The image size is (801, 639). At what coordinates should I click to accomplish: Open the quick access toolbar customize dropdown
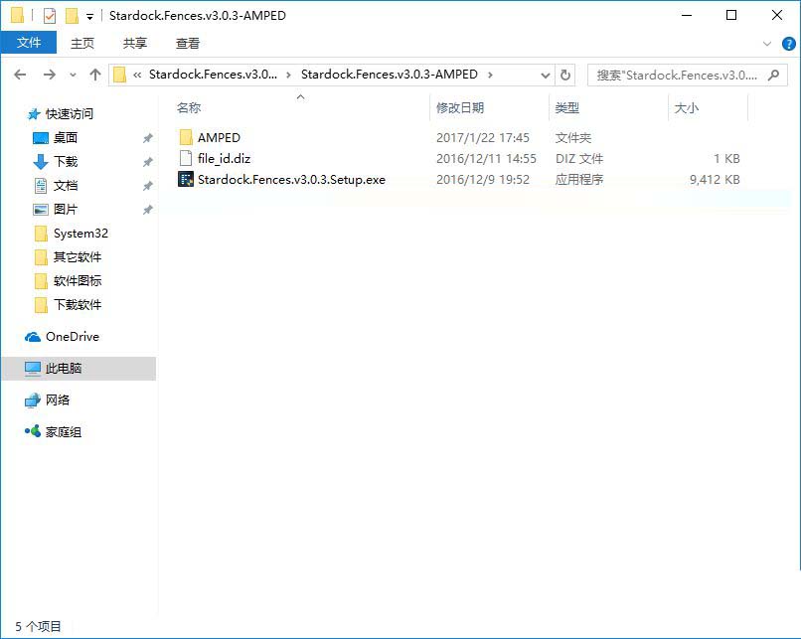tap(89, 17)
